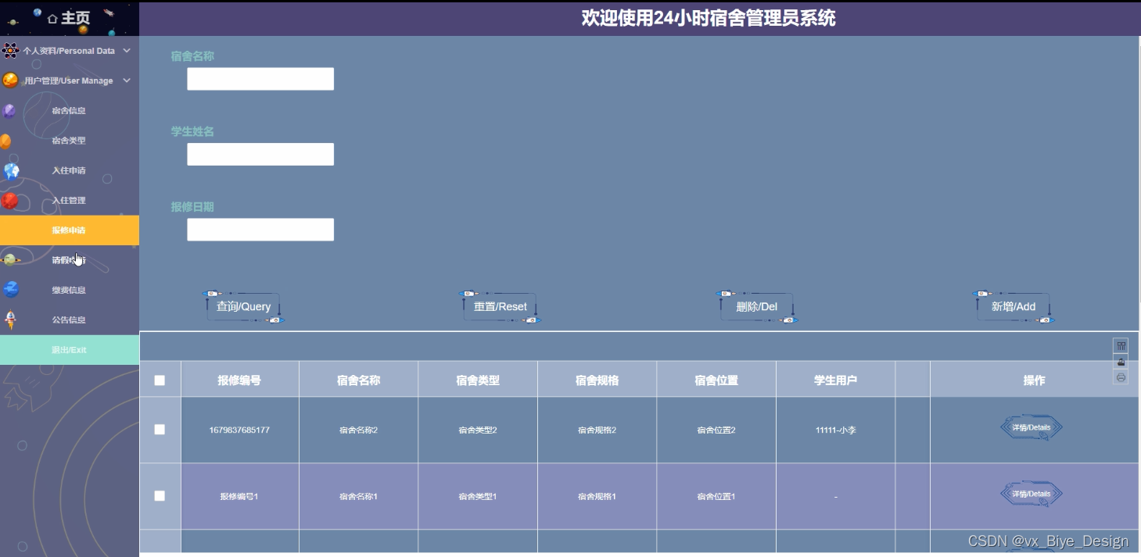Go to the 主页 home link

(69, 18)
